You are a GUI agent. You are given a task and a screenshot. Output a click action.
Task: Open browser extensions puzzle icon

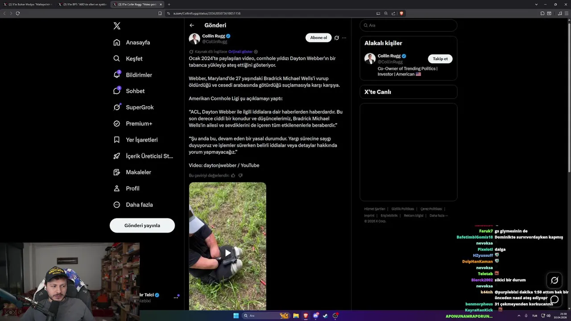tap(542, 13)
